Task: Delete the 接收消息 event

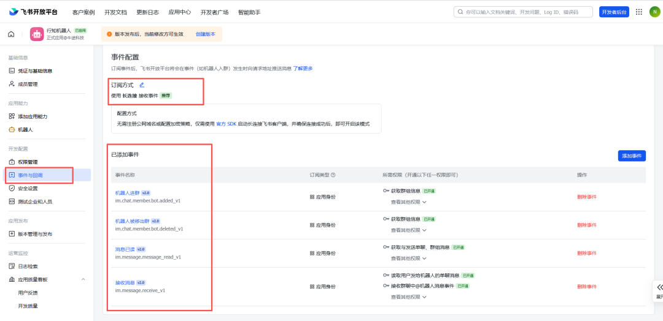Action: [587, 287]
